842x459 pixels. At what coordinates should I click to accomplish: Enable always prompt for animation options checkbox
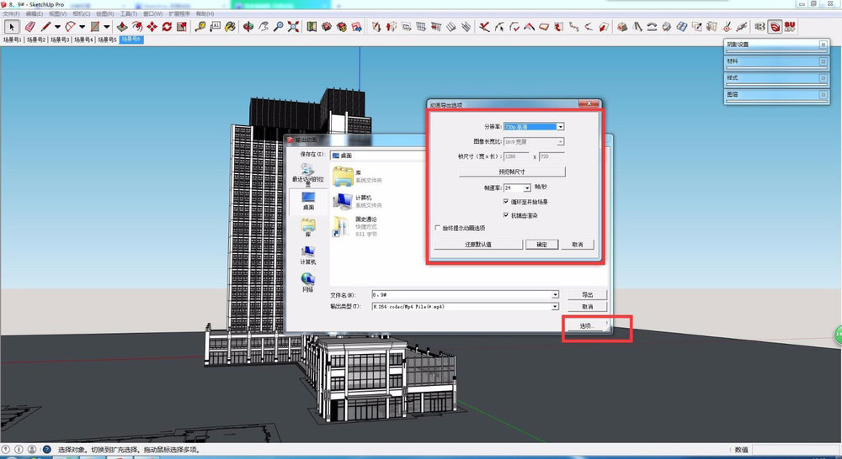click(x=438, y=228)
